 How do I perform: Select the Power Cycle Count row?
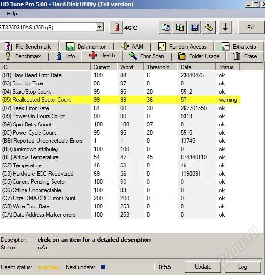pyautogui.click(x=121, y=133)
